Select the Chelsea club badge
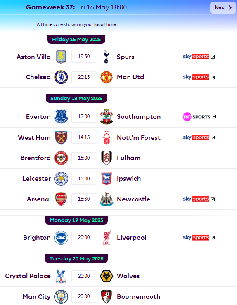Image resolution: width=237 pixels, height=305 pixels. pos(61,77)
